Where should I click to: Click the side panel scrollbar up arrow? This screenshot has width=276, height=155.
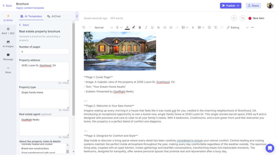tap(74, 22)
